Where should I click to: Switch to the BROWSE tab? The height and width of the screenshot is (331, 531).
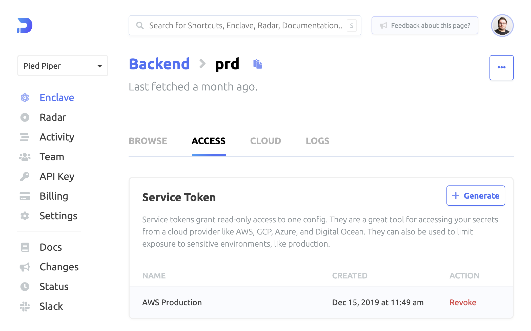click(x=148, y=141)
